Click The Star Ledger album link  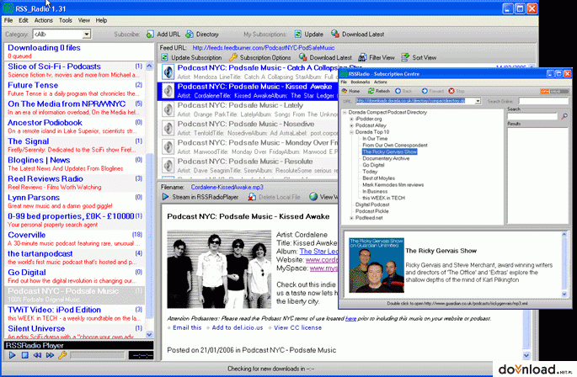318,252
